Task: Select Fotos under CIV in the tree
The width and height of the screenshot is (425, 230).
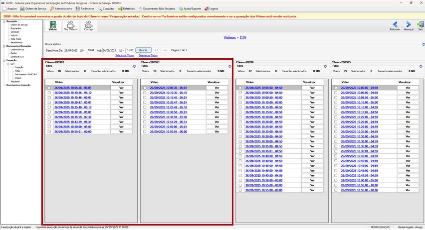Action: pos(17,71)
